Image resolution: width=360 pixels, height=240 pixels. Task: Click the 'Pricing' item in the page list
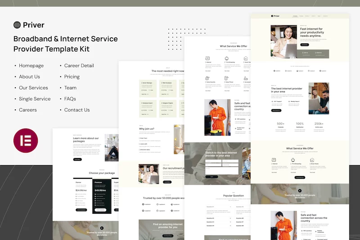click(x=72, y=77)
